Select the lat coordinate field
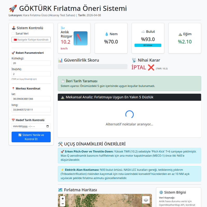The height and width of the screenshot is (207, 207). [x=31, y=99]
